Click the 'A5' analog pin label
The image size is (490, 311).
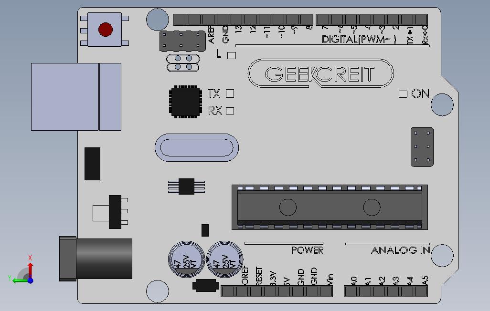coord(425,280)
